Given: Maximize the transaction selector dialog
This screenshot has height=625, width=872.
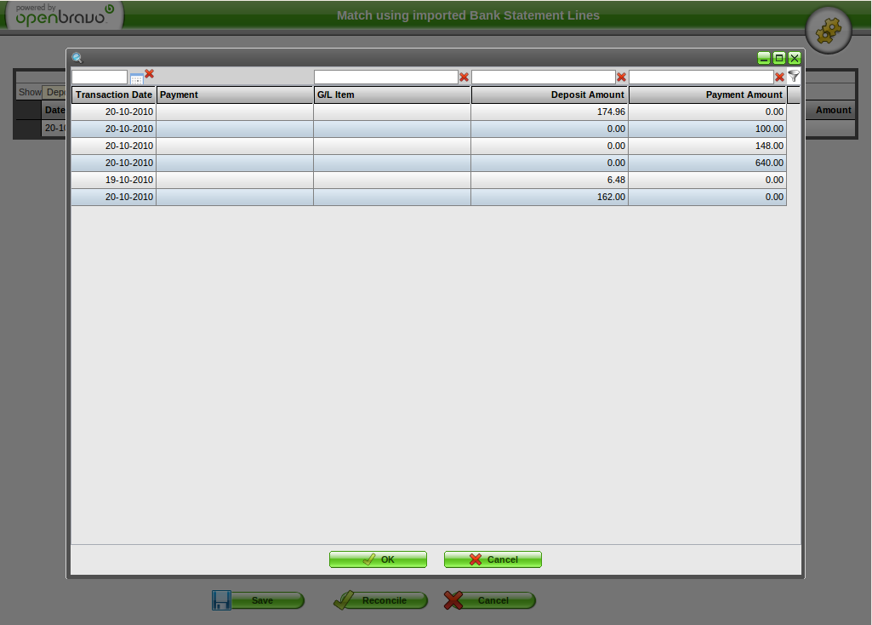Looking at the screenshot, I should click(779, 58).
